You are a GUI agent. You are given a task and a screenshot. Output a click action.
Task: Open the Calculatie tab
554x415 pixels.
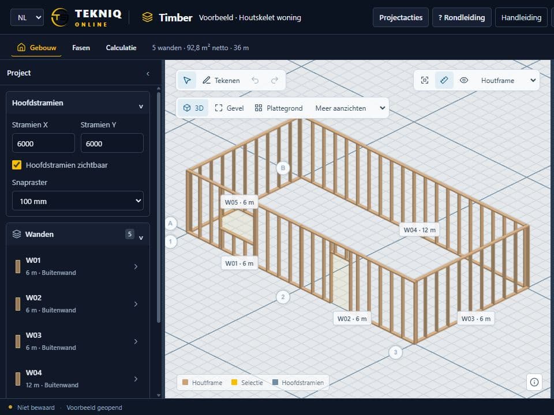click(x=121, y=48)
